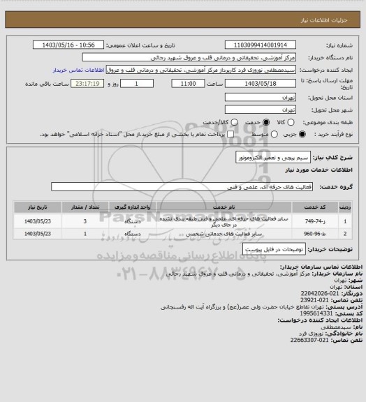Image resolution: width=366 pixels, height=402 pixels.
Task: Click the نام دستگاه خریدار field
Action: coord(189,58)
